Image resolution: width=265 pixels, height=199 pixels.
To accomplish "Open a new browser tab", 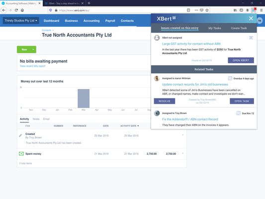I will point(89,3).
